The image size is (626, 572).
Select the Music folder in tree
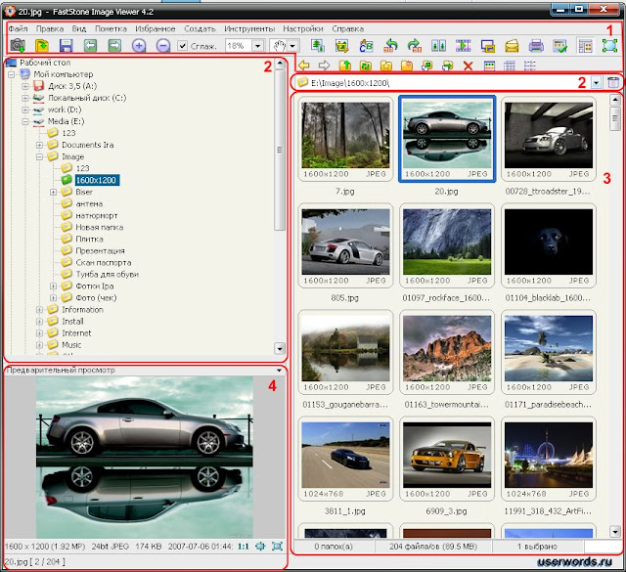71,344
